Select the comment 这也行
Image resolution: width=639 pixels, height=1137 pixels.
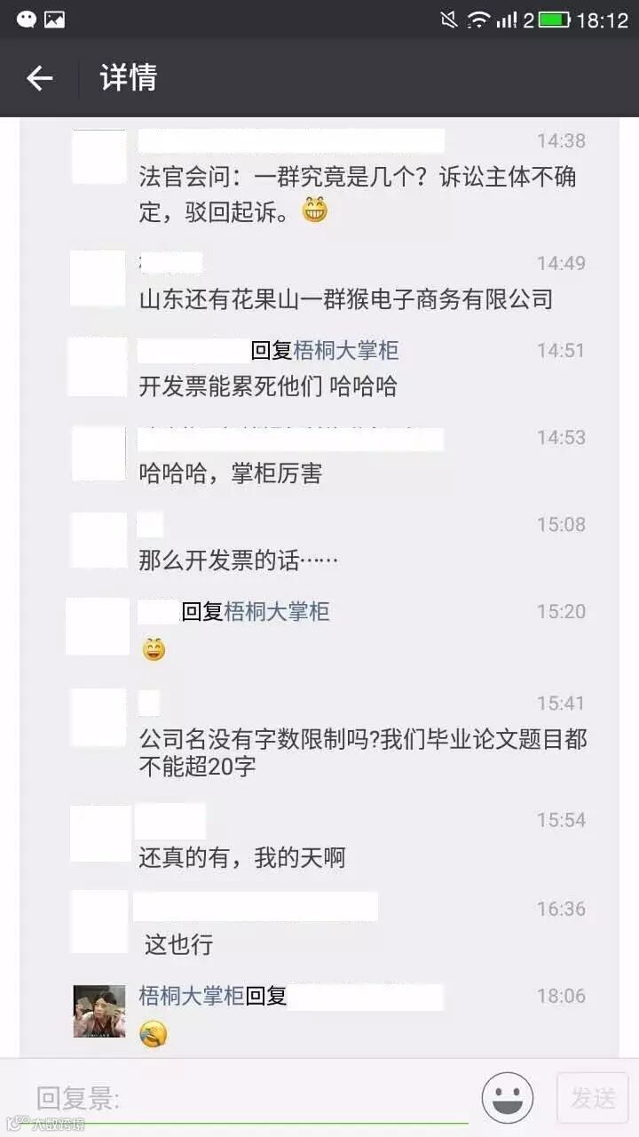point(179,944)
